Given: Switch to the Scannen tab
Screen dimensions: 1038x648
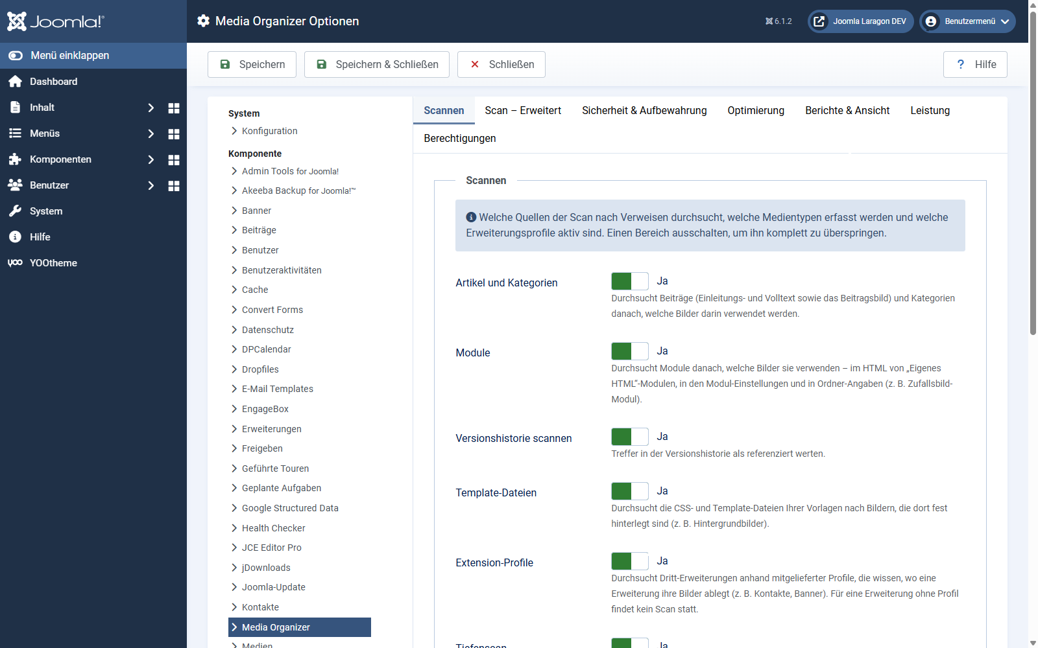Looking at the screenshot, I should pos(444,111).
